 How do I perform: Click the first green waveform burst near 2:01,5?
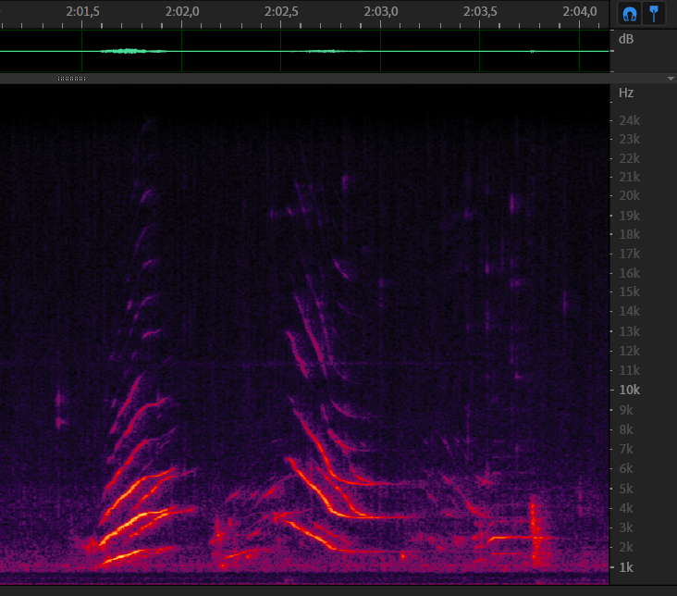134,51
